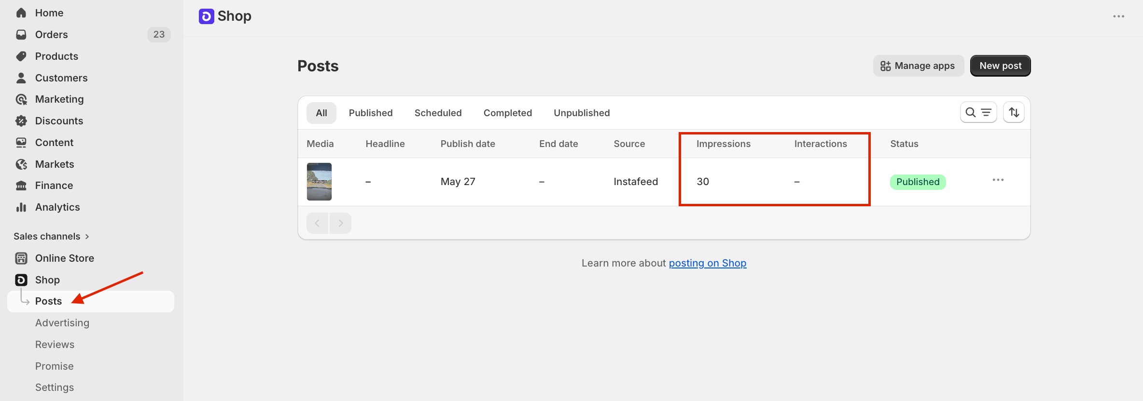Image resolution: width=1143 pixels, height=401 pixels.
Task: Click the New post button
Action: (x=1000, y=66)
